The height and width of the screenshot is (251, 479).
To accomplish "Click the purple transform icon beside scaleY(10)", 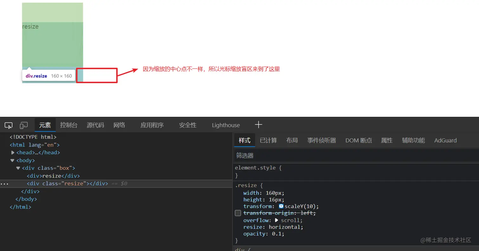I will click(281, 206).
